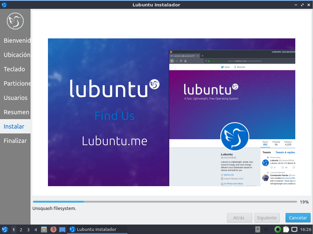Click the monitor icon in the tray
The width and height of the screenshot is (313, 234).
[293, 229]
